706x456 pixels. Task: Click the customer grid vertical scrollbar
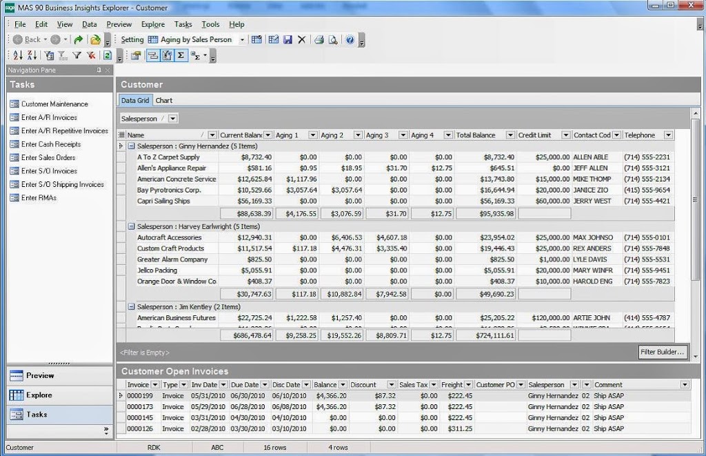click(695, 201)
